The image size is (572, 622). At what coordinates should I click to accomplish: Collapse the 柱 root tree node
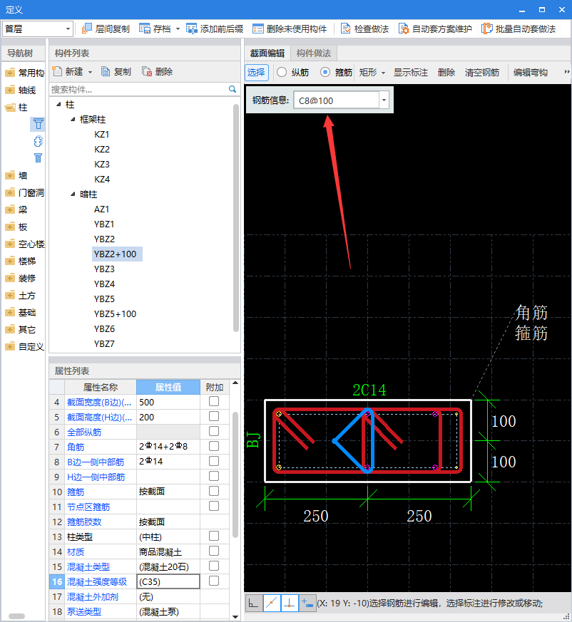click(58, 104)
